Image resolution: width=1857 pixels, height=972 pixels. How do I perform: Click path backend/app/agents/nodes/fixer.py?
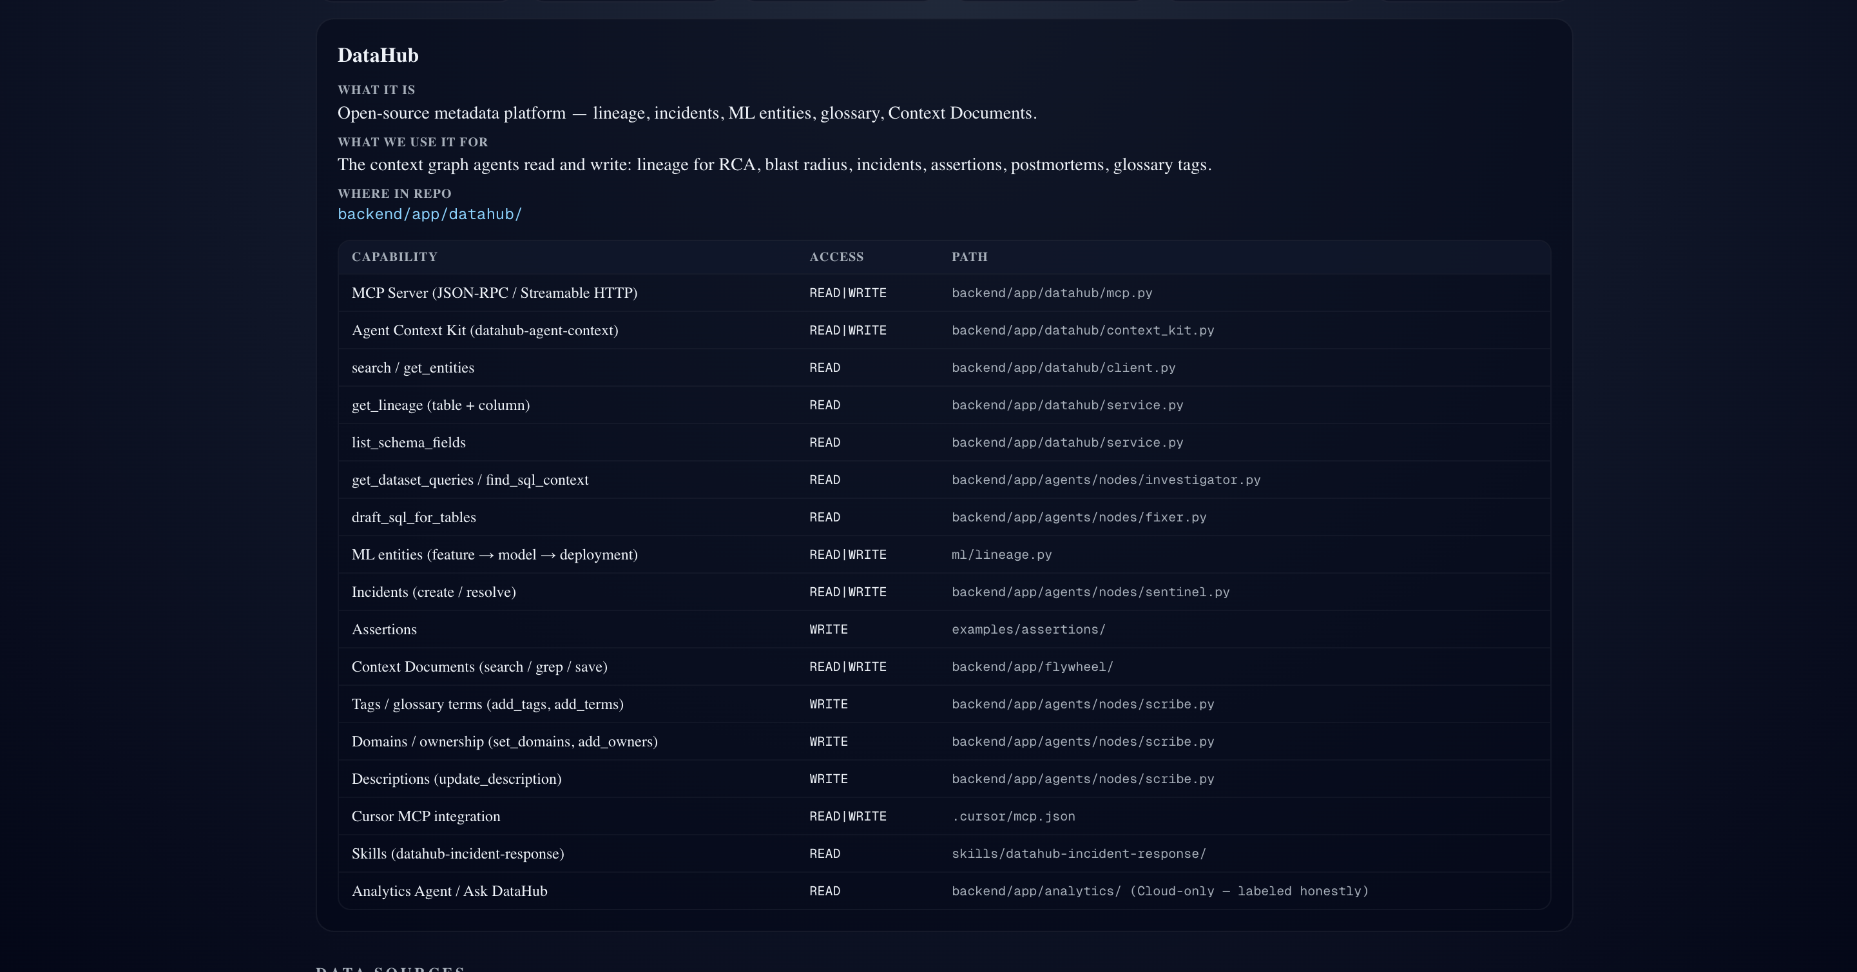(x=1079, y=518)
